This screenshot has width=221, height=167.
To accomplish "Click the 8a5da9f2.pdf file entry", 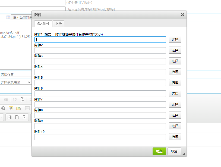I will pyautogui.click(x=10, y=33).
